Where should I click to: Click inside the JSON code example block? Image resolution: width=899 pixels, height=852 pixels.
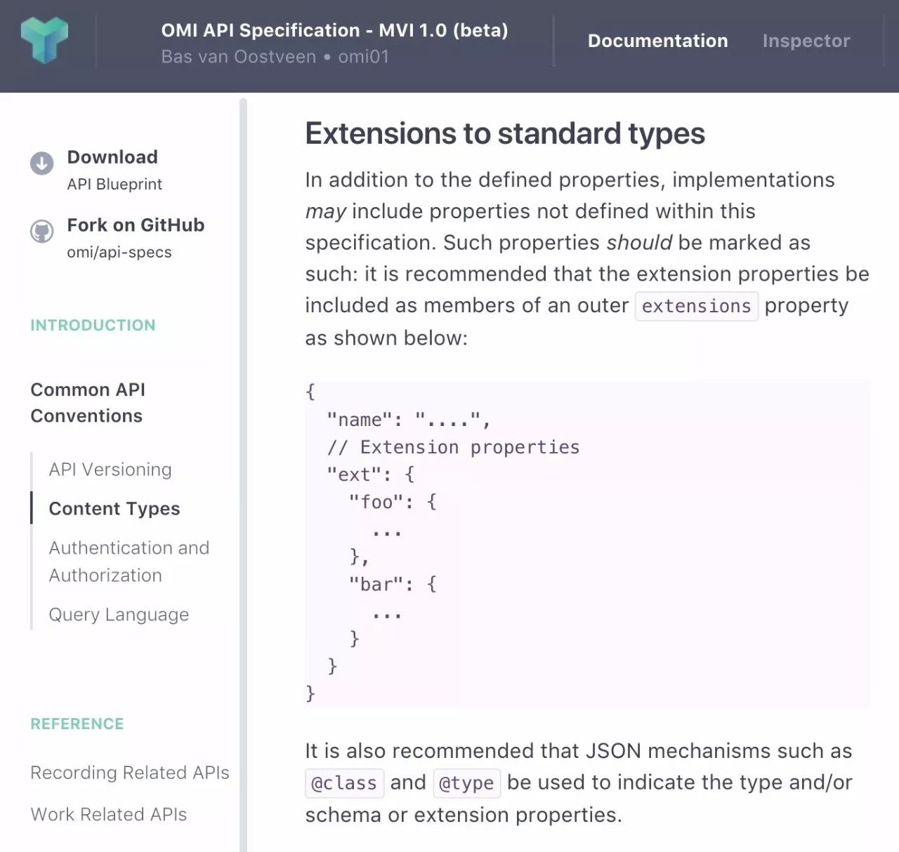[x=587, y=543]
